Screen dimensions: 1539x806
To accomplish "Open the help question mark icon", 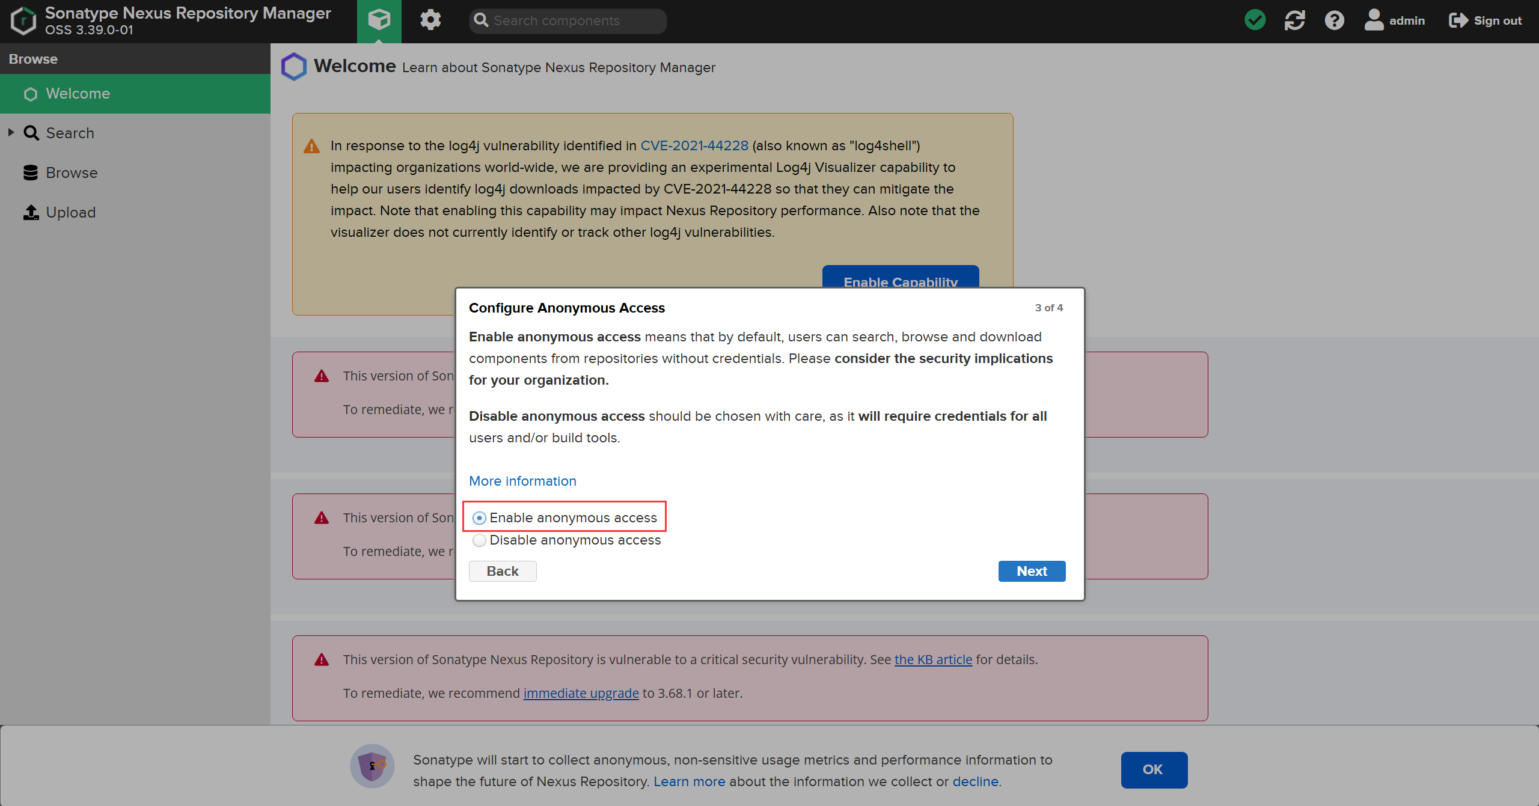I will coord(1334,20).
